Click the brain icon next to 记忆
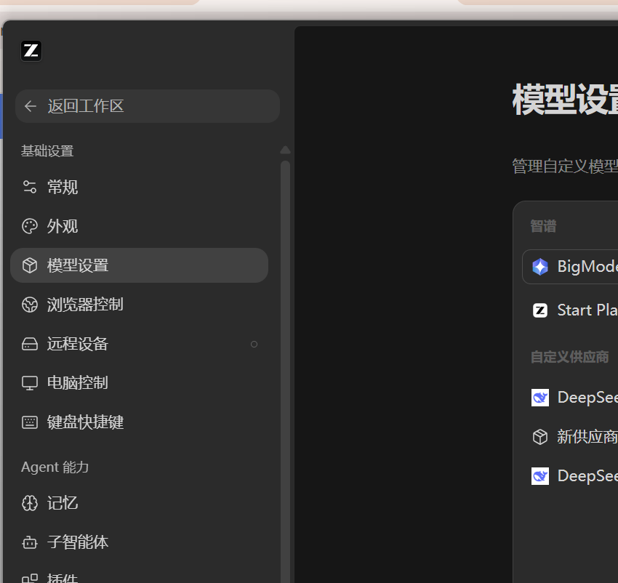The width and height of the screenshot is (618, 583). (x=30, y=503)
